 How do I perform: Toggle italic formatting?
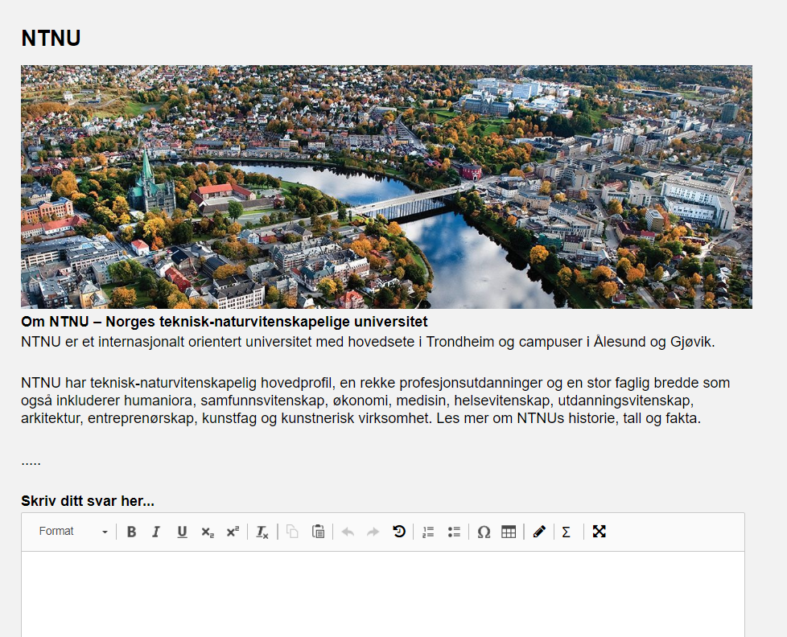[156, 532]
